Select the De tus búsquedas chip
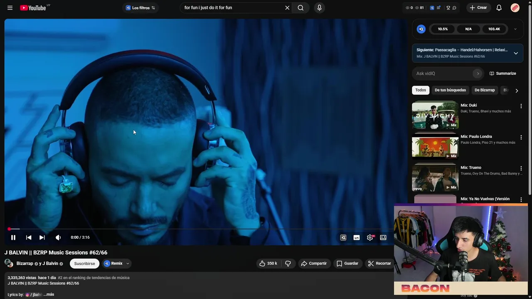Viewport: 532px width, 299px height. point(450,90)
